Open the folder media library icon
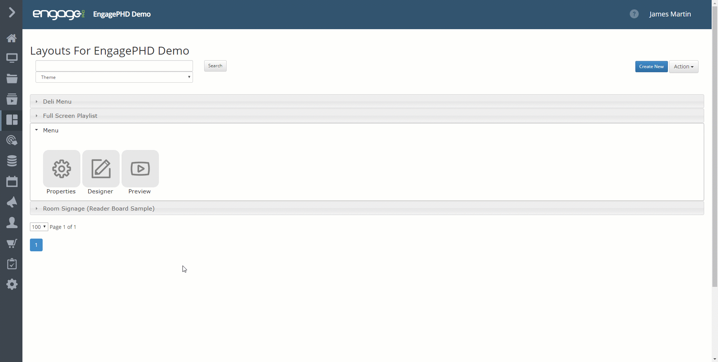Image resolution: width=718 pixels, height=362 pixels. pos(12,79)
